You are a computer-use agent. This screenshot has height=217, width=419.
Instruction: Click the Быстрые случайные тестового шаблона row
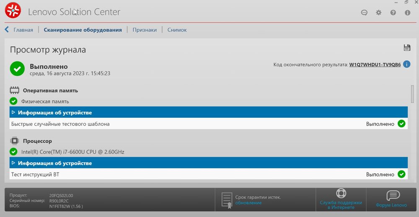[208, 124]
